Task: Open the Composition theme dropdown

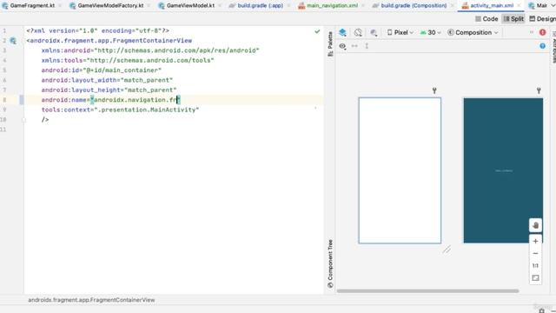Action: coord(473,33)
